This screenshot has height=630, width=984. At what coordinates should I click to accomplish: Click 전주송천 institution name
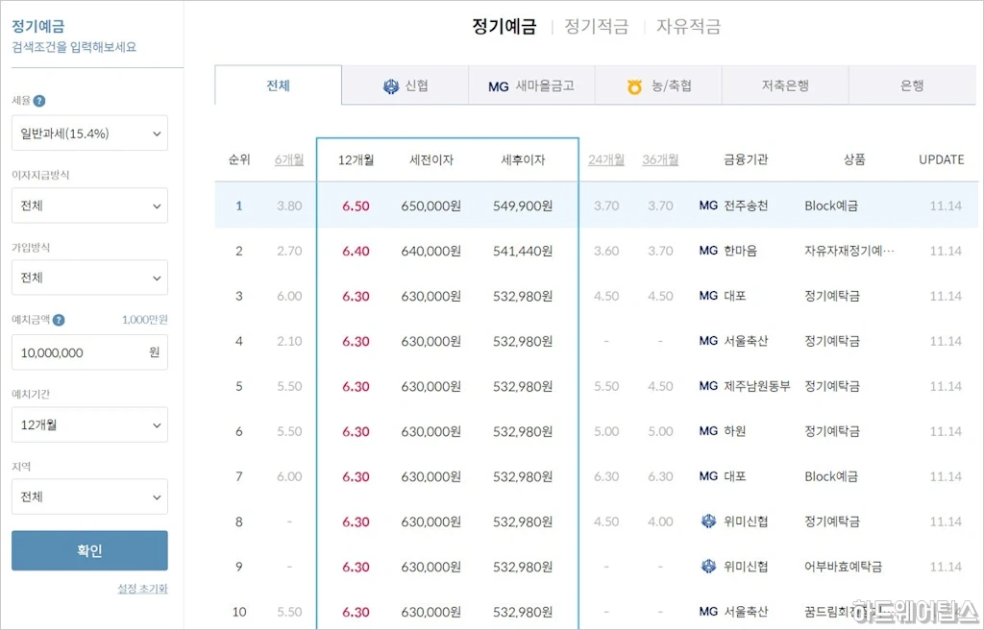pos(746,206)
